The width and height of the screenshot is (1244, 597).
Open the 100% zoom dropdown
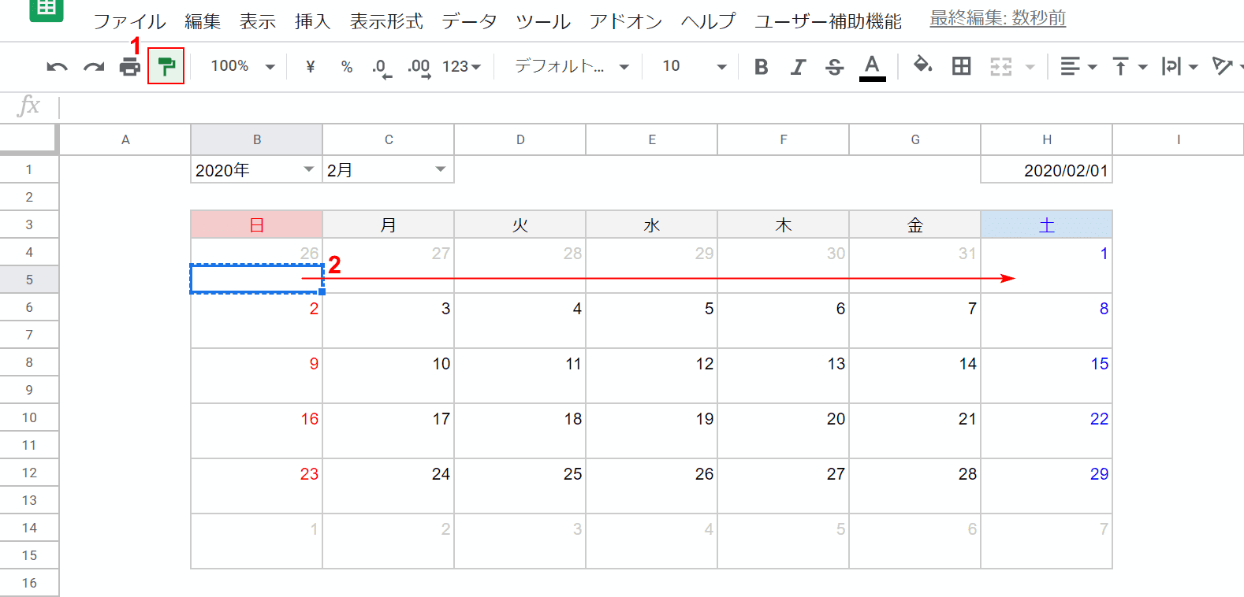pos(243,66)
